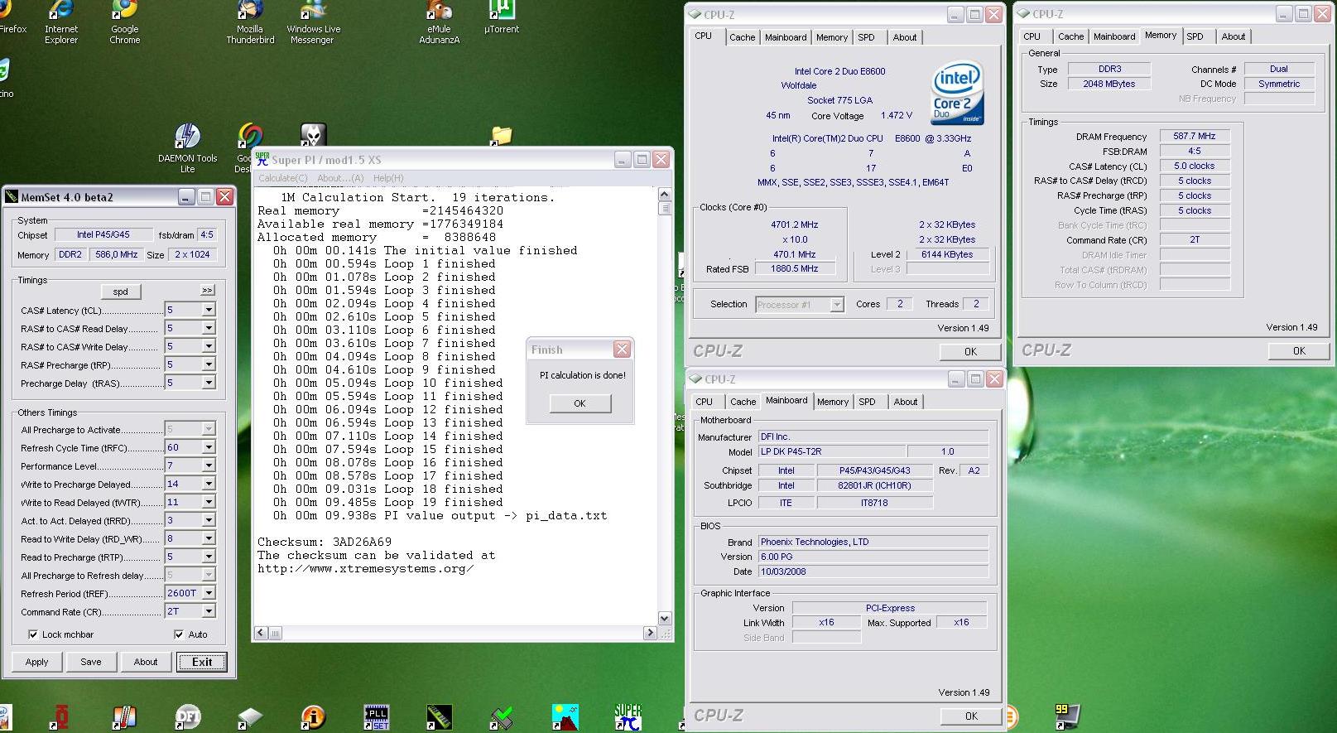The height and width of the screenshot is (733, 1337).
Task: Select the About tab in CPU-Z Mainboard window
Action: click(905, 402)
